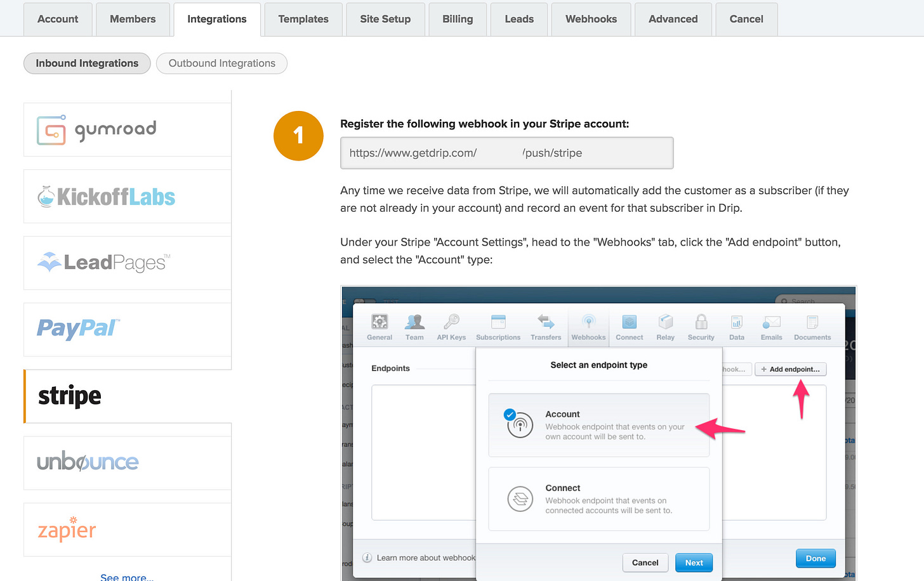Choose the Unbounce integration
This screenshot has height=581, width=924.
[x=127, y=462]
